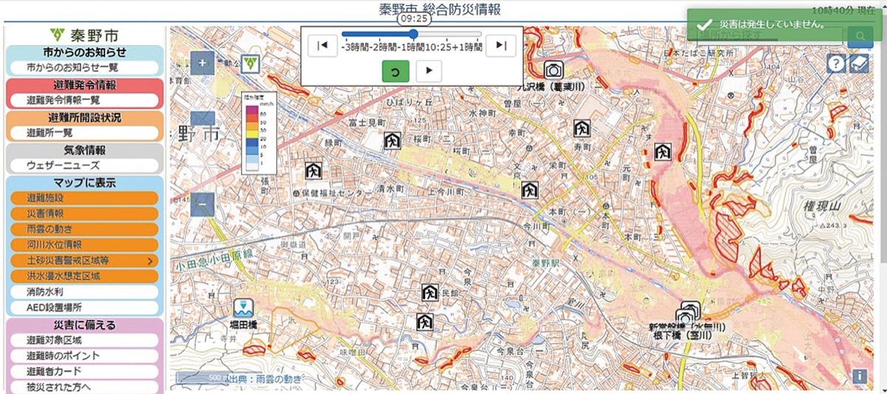Click the eraser icon on map
This screenshot has width=887, height=394.
pos(858,64)
